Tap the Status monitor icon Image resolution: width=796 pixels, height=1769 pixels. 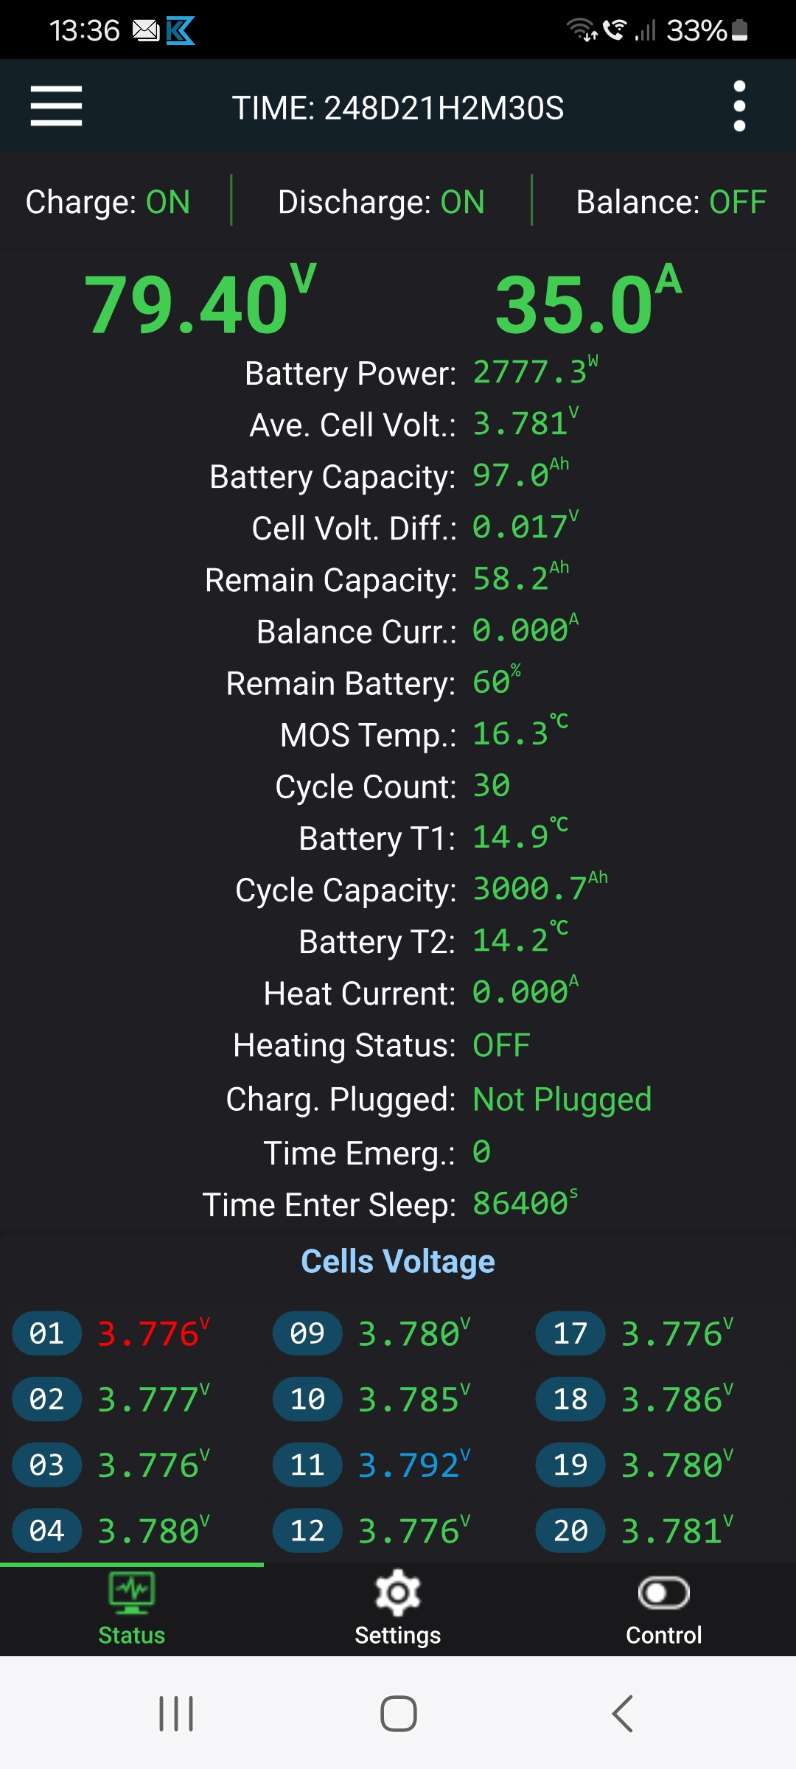132,1592
